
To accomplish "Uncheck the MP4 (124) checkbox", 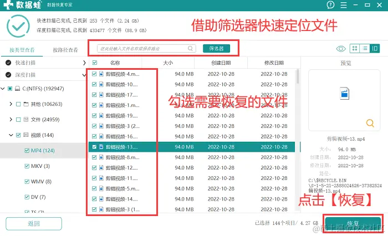I will (x=27, y=151).
